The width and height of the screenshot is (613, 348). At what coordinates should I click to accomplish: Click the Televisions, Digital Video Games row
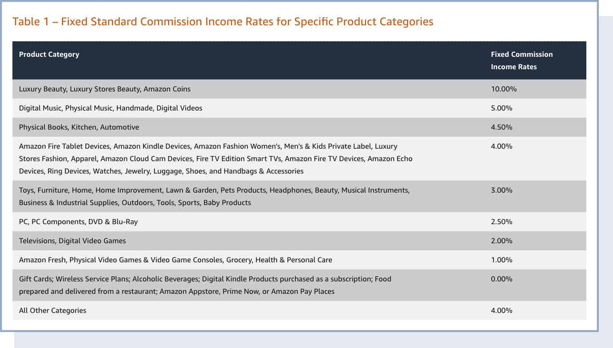coord(72,241)
